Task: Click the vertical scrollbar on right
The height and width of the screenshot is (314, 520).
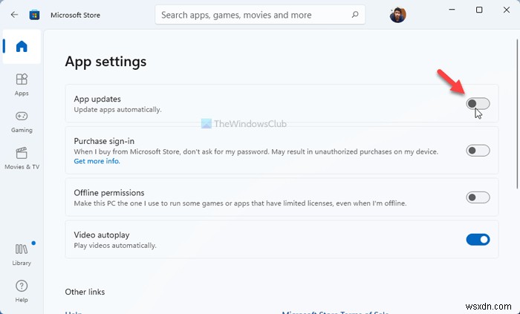Action: [517, 114]
